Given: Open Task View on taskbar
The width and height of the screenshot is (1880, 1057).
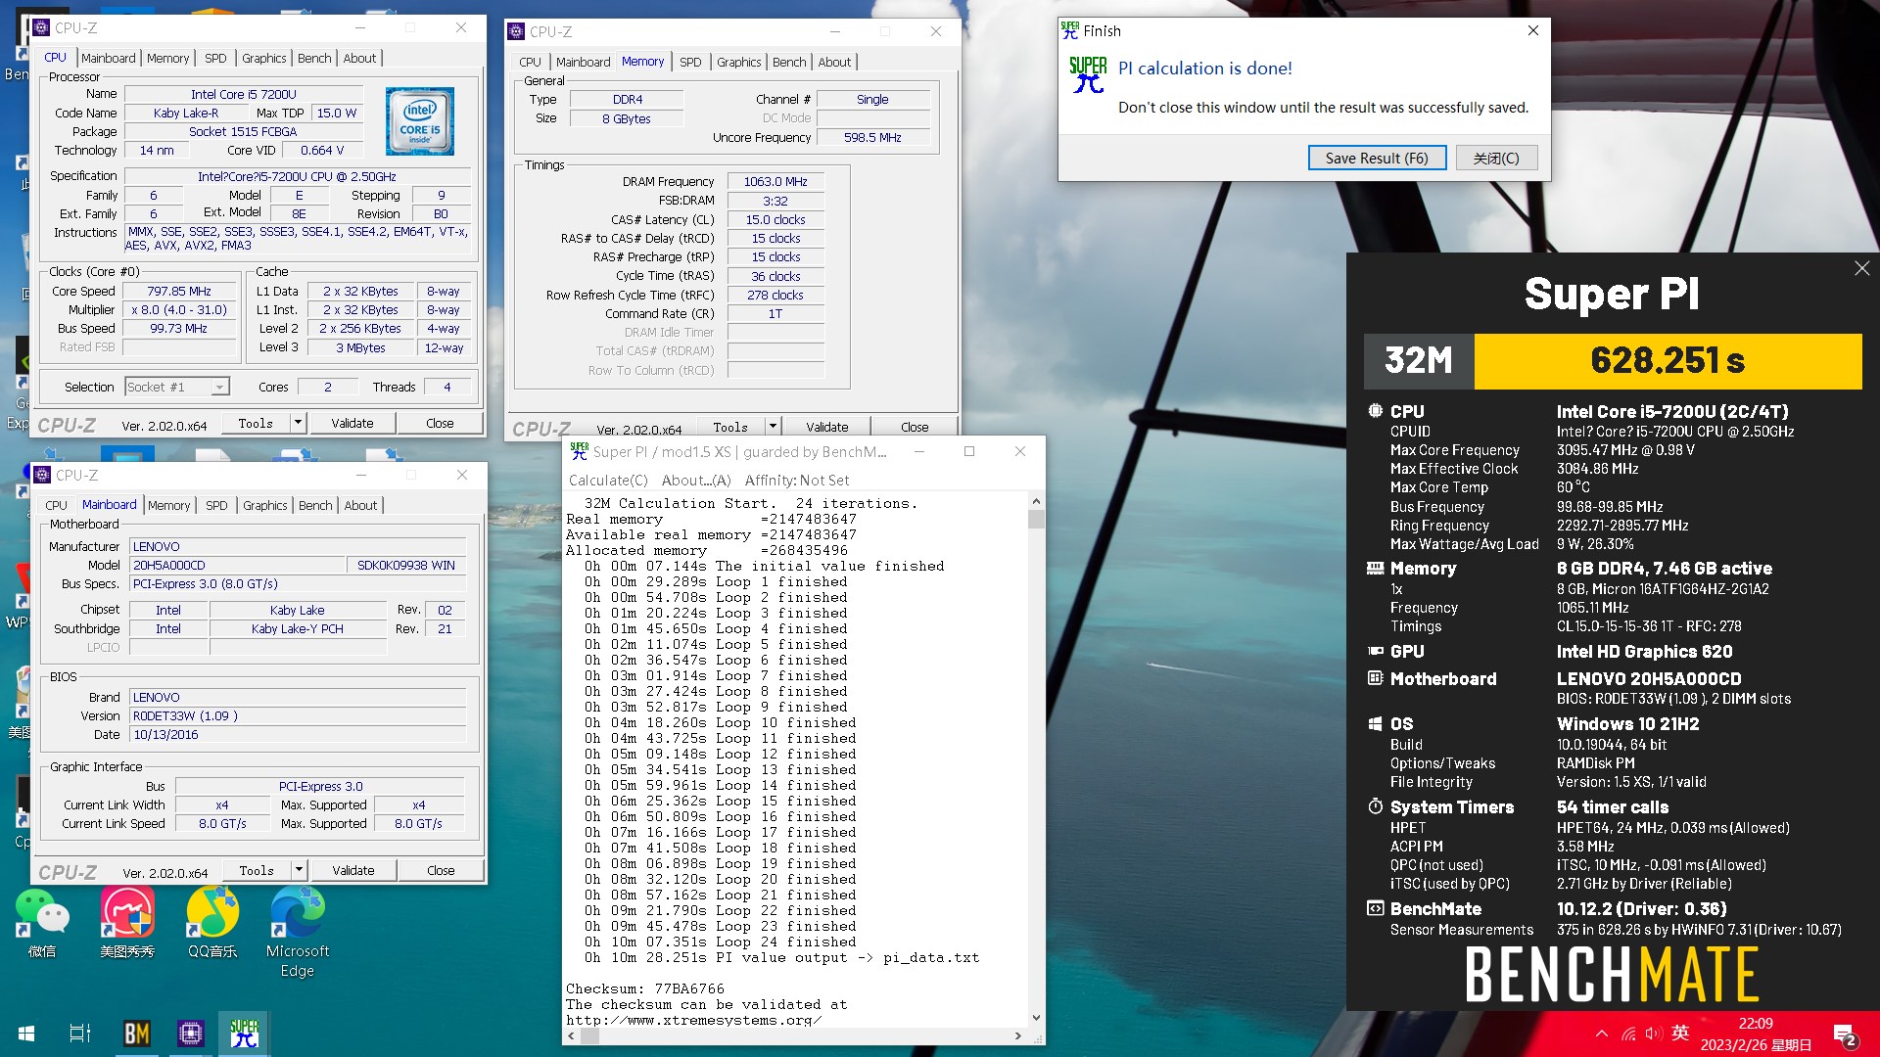Looking at the screenshot, I should tap(80, 1034).
